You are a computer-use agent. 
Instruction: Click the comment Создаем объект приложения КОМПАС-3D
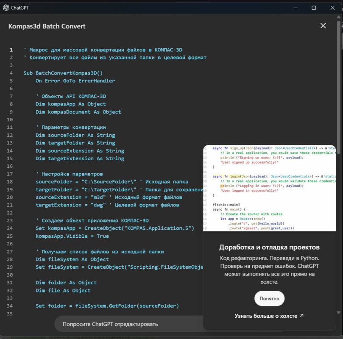point(92,220)
